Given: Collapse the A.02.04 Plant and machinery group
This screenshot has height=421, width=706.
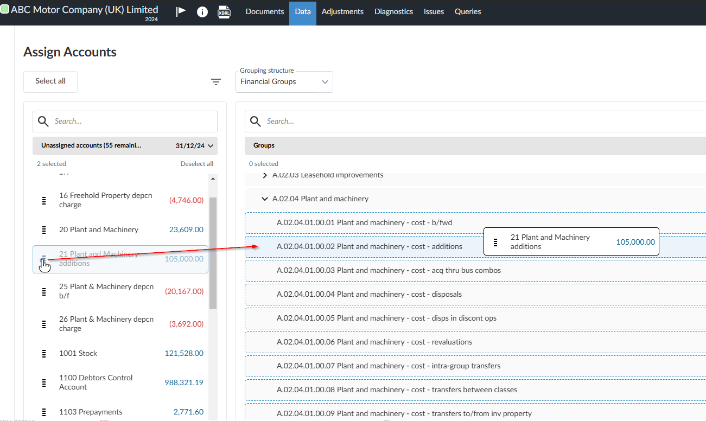Looking at the screenshot, I should [265, 199].
